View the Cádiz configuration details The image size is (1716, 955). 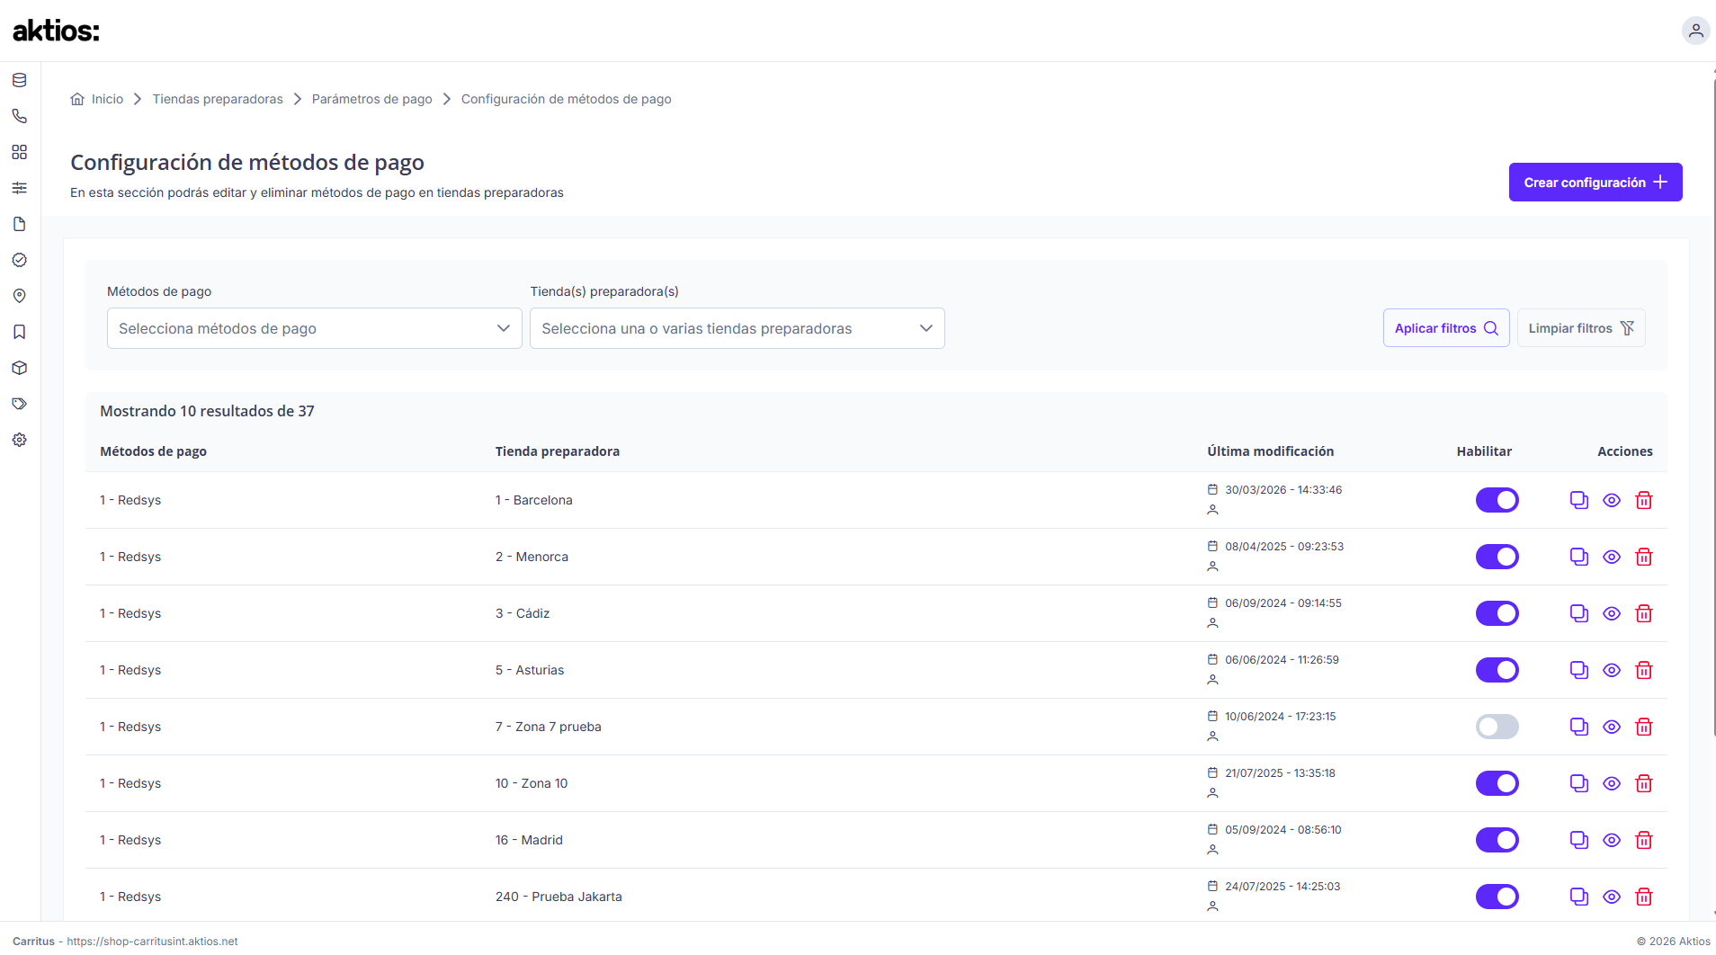point(1612,613)
